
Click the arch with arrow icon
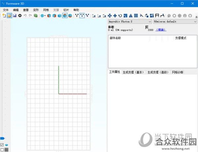click(x=162, y=15)
